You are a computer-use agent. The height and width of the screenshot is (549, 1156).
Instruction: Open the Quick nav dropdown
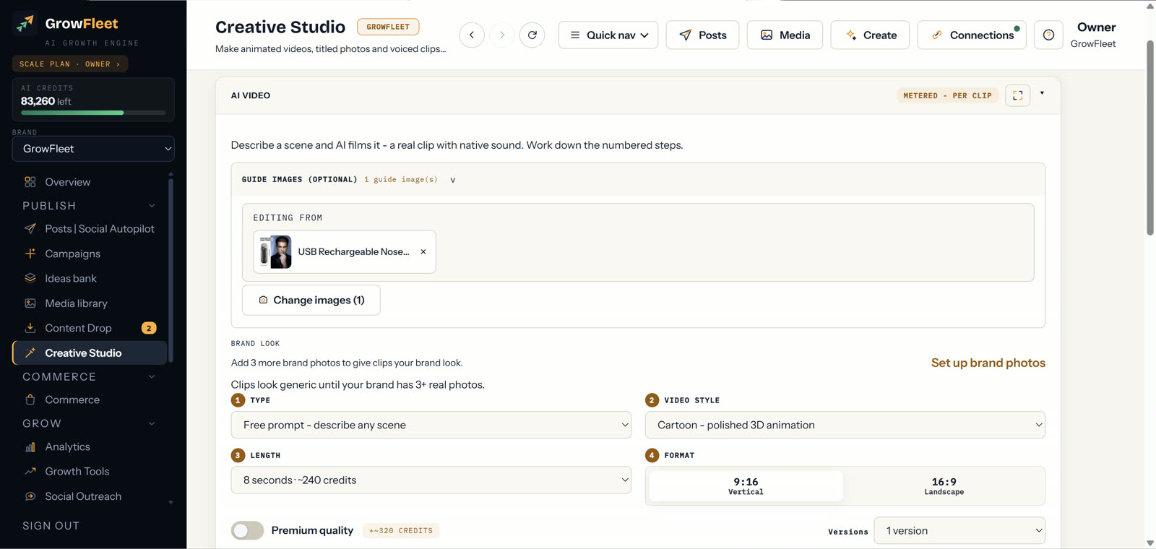pos(608,35)
